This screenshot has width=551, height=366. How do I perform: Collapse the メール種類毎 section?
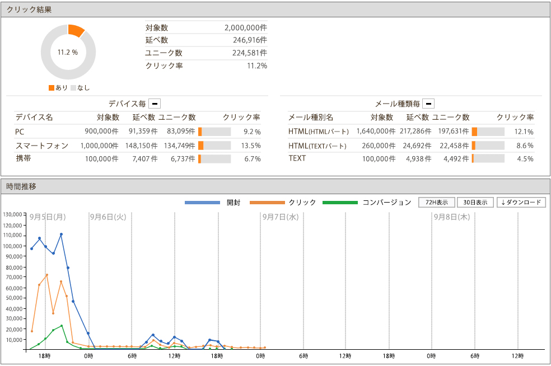[x=428, y=104]
